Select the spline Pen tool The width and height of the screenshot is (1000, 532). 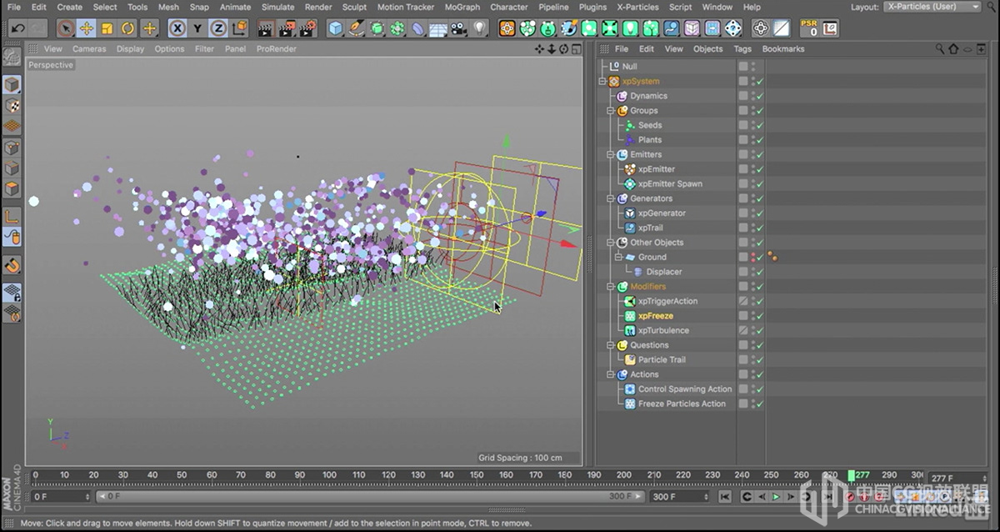356,28
